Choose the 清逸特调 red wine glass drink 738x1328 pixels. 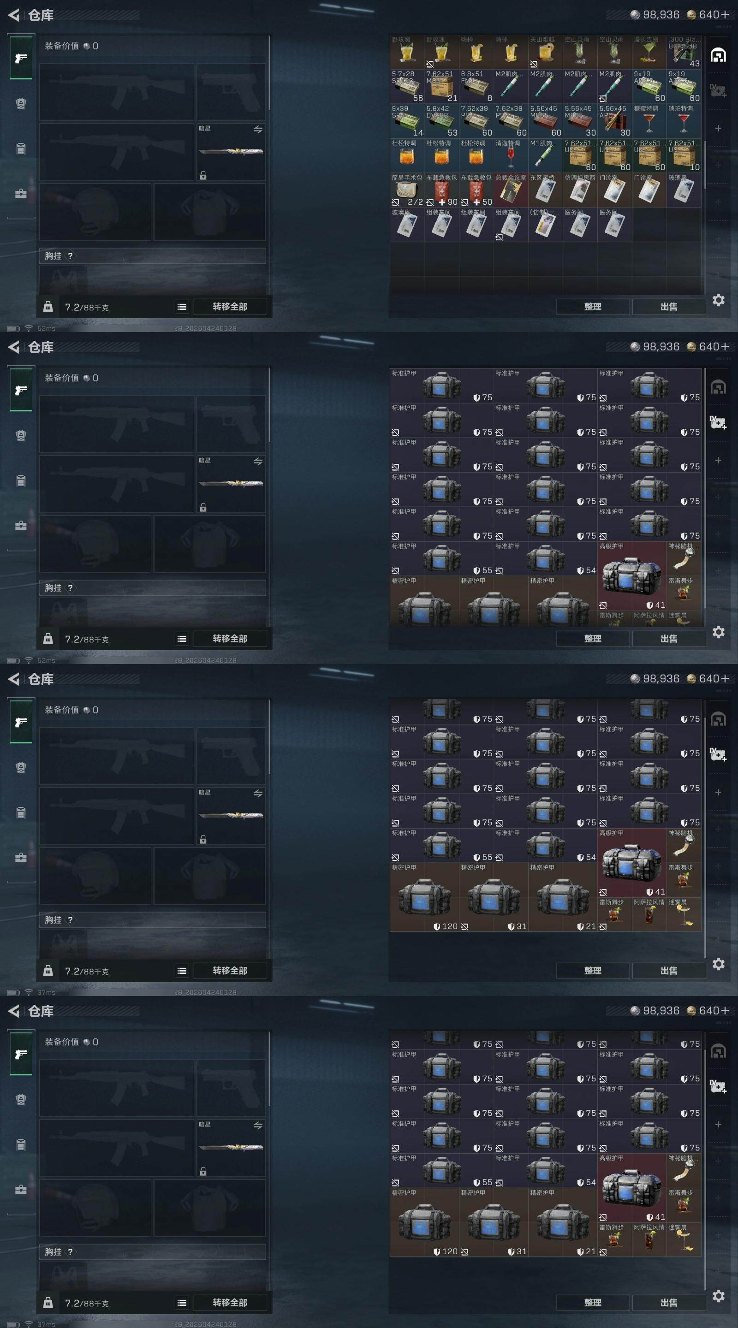(511, 156)
